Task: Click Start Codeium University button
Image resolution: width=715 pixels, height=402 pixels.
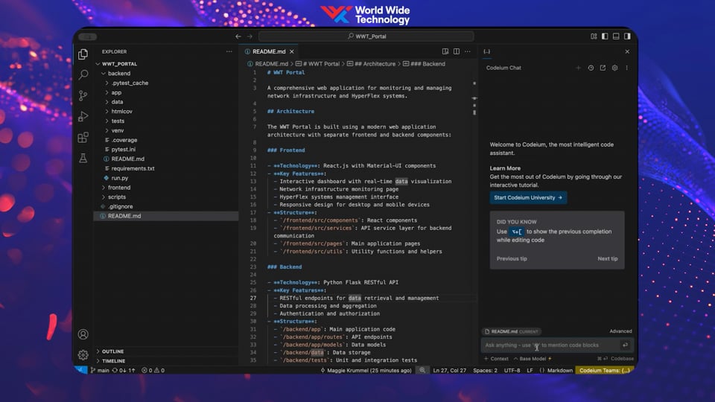Action: (528, 198)
